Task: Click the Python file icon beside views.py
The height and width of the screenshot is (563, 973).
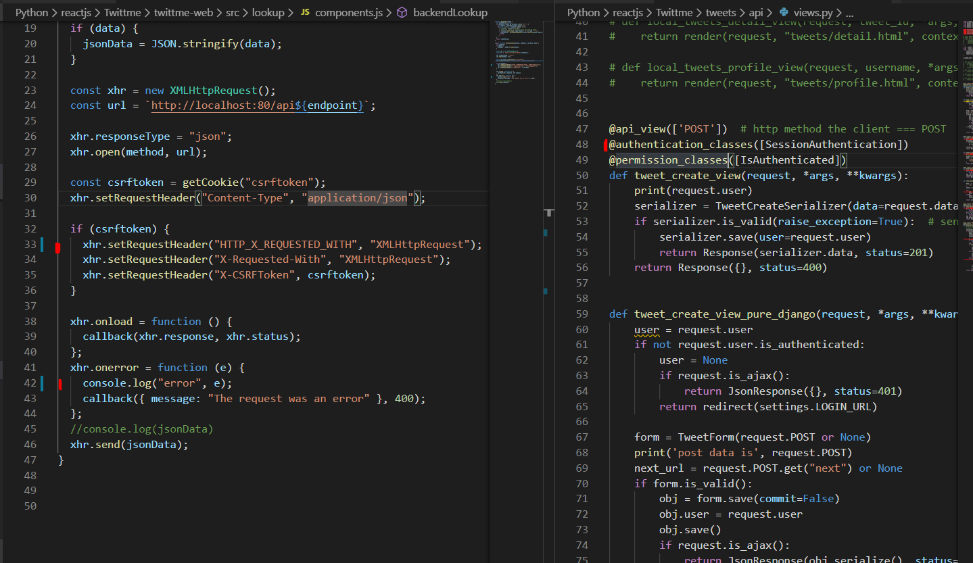Action: pos(784,12)
